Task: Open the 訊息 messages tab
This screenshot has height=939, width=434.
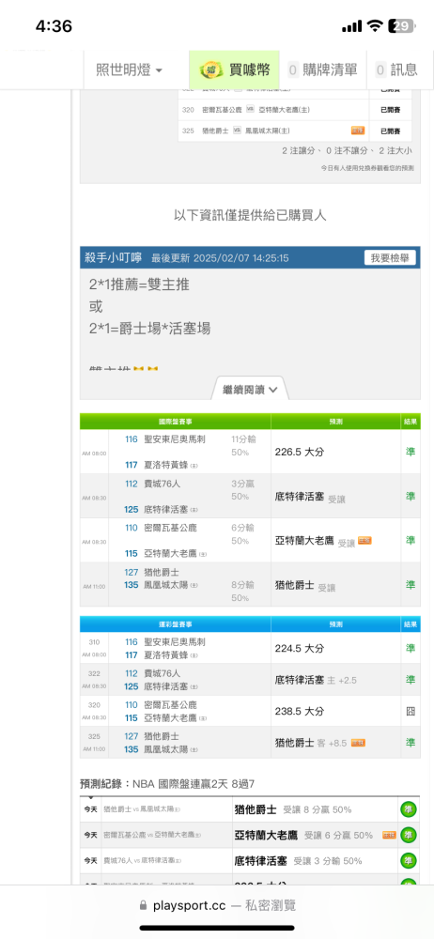Action: pyautogui.click(x=396, y=70)
